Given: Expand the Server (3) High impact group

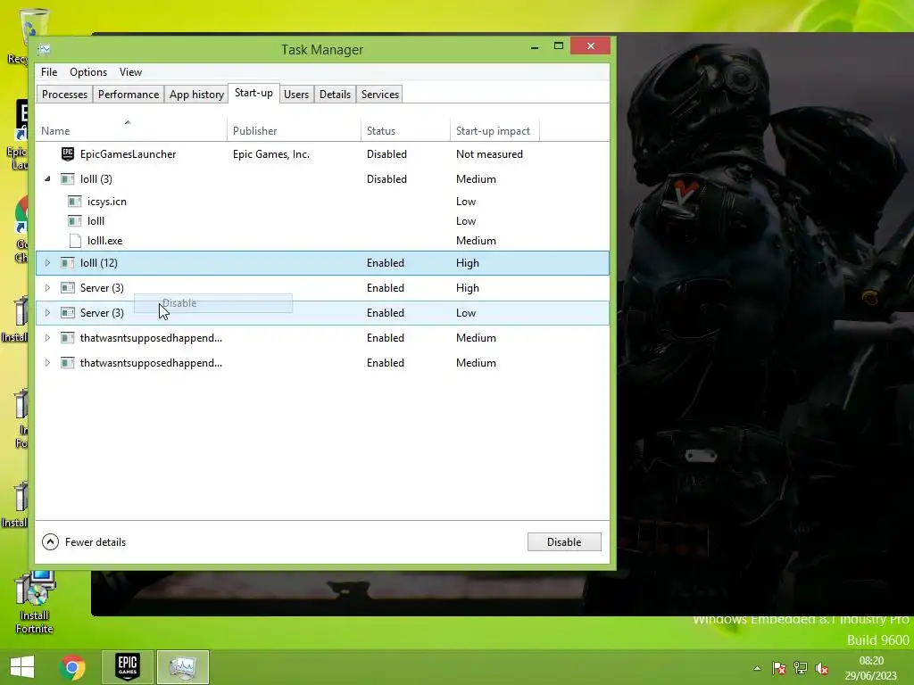Looking at the screenshot, I should click(48, 288).
